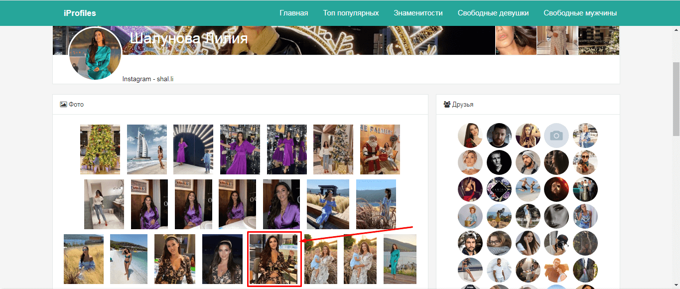Open the bathroom mirror selfie photo
This screenshot has width=680, height=289.
104,204
